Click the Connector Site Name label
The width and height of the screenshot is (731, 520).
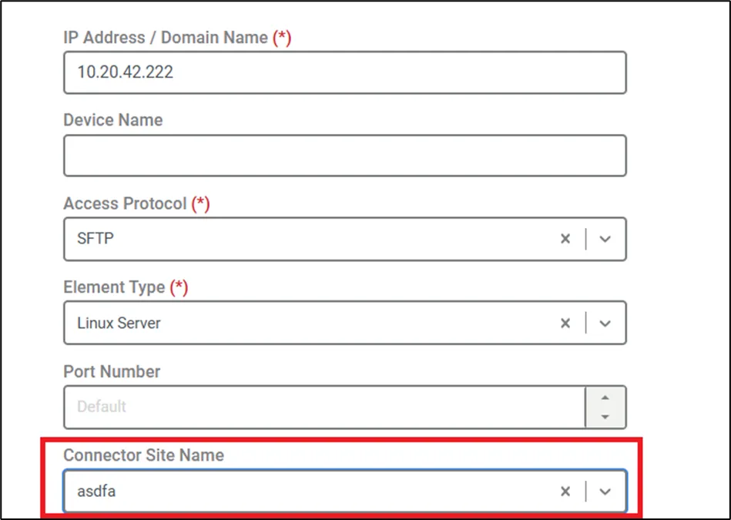(143, 455)
